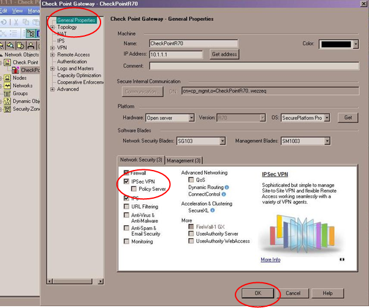Image resolution: width=369 pixels, height=308 pixels.
Task: Click the CheckPoint gateway object icon
Action: [15, 70]
